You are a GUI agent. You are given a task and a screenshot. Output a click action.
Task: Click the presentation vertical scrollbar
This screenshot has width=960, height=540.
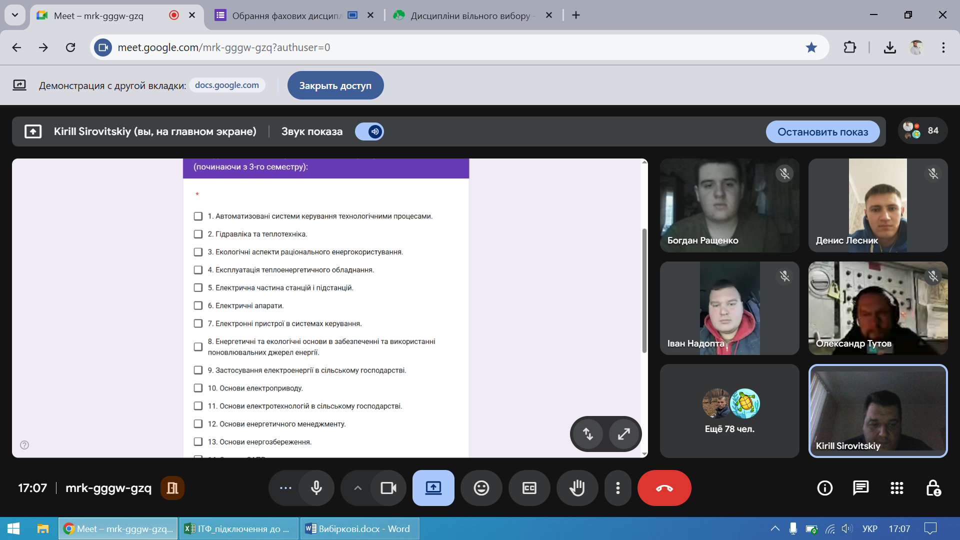tap(644, 290)
